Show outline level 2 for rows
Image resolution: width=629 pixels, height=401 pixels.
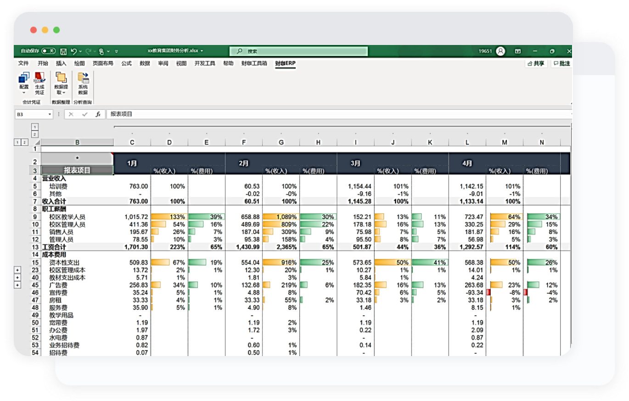tap(25, 142)
